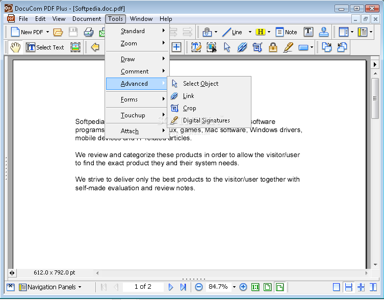This screenshot has width=384, height=300.
Task: Open the Highlight tool dropdown arrow
Action: pos(269,32)
